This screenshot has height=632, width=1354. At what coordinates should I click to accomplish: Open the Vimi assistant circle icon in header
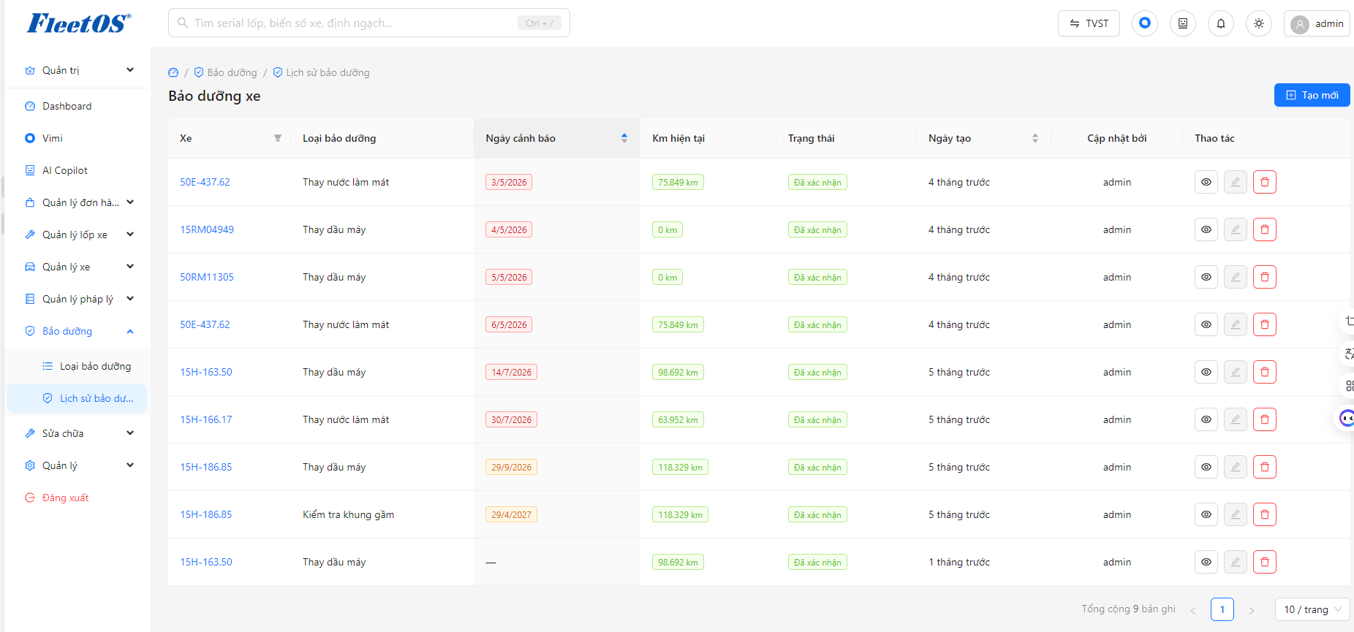click(x=1144, y=23)
